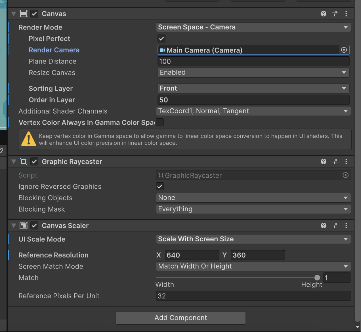Open Canvas component presets icon

click(335, 14)
